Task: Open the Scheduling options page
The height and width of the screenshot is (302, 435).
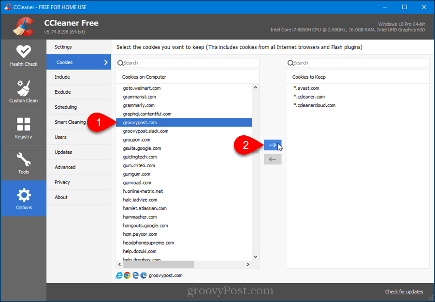Action: pyautogui.click(x=79, y=107)
